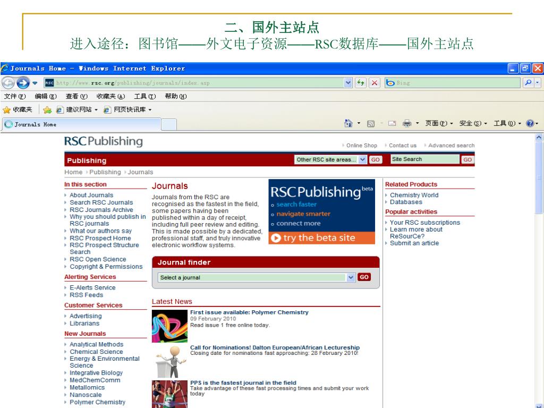Click the address bar URL field
544x408 pixels.
click(x=194, y=83)
